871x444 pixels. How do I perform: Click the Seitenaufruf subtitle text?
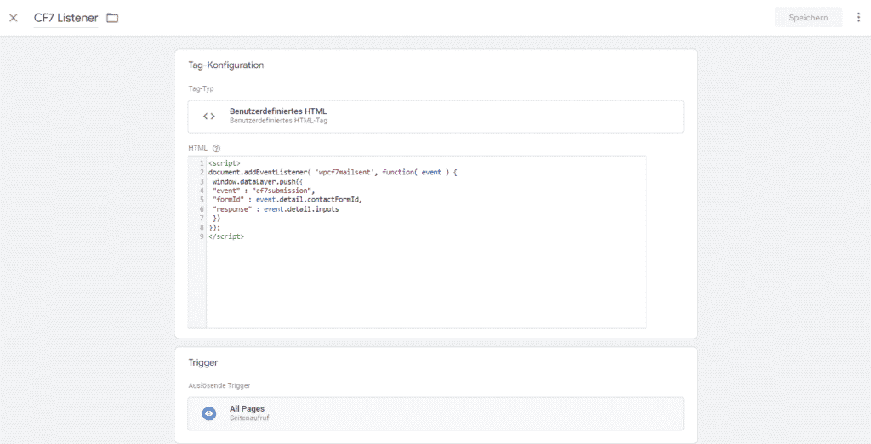[x=249, y=418]
